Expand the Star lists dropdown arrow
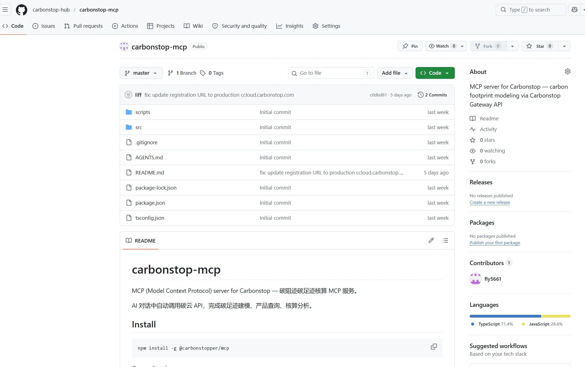Screen dimensions: 585x367 pos(564,46)
